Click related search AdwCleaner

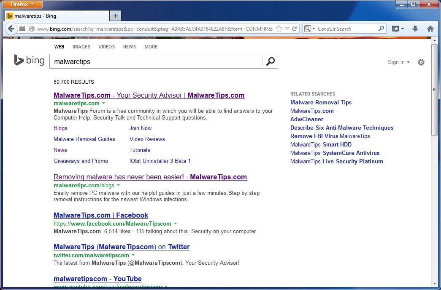306,119
